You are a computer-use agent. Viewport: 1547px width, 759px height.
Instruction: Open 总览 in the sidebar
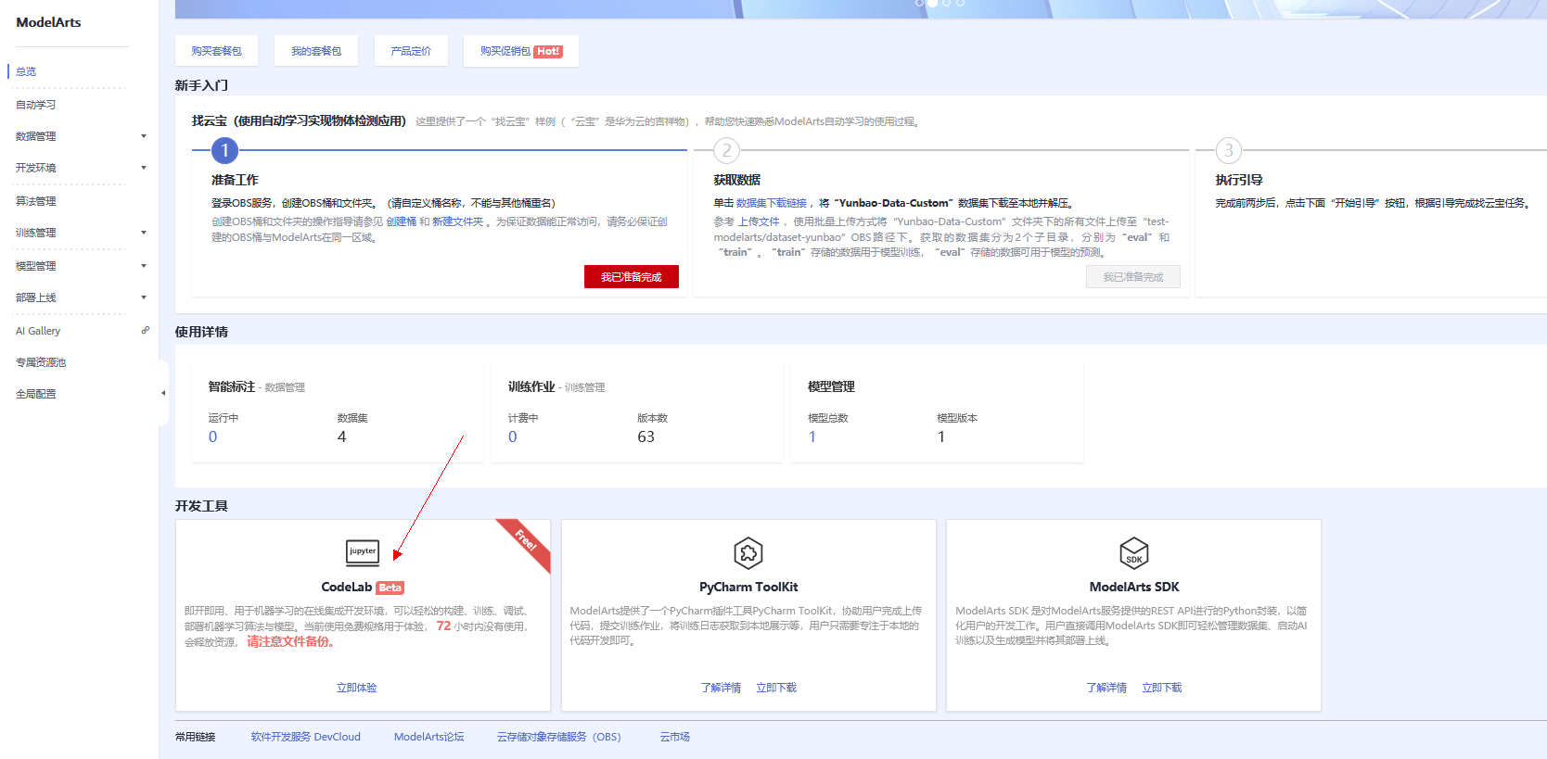(26, 71)
